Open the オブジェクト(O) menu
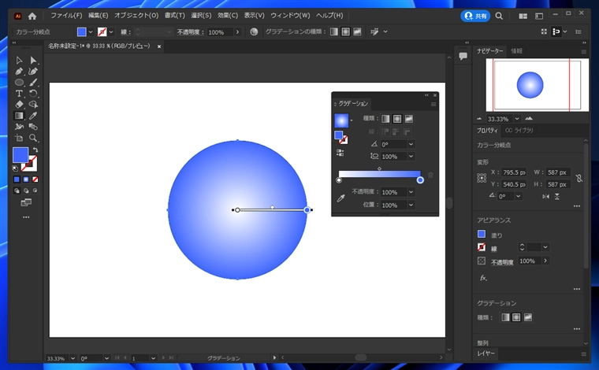 coord(136,16)
